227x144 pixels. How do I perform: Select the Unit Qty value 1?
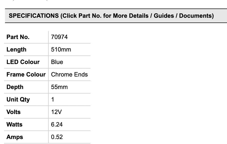(53, 99)
